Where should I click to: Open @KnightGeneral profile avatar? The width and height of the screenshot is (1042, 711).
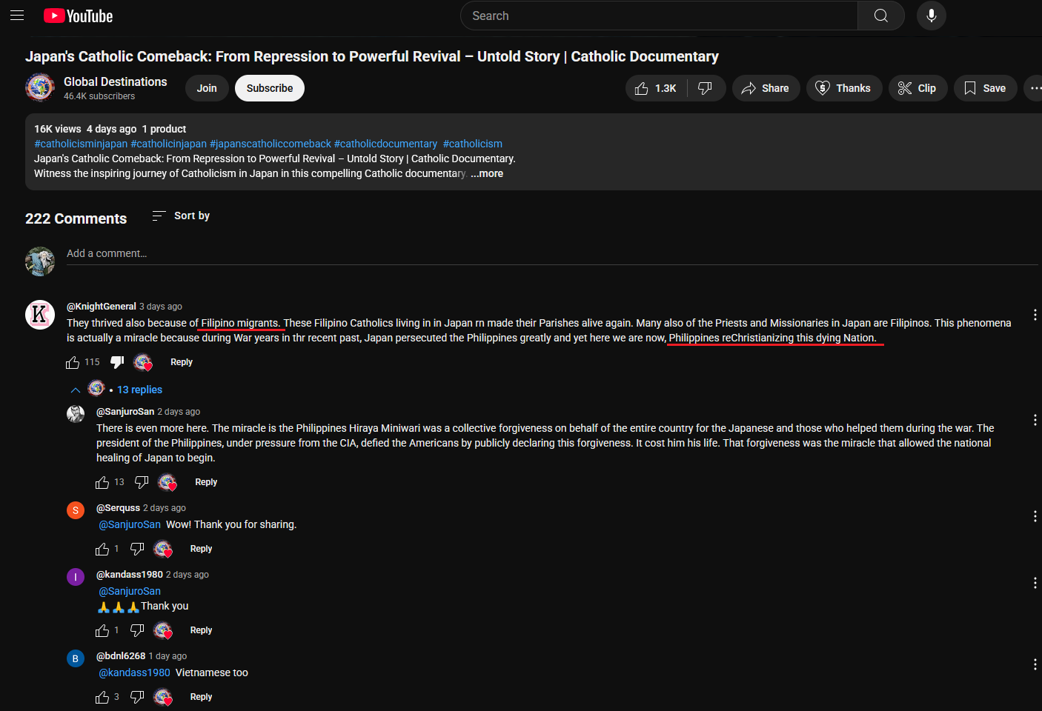tap(40, 315)
